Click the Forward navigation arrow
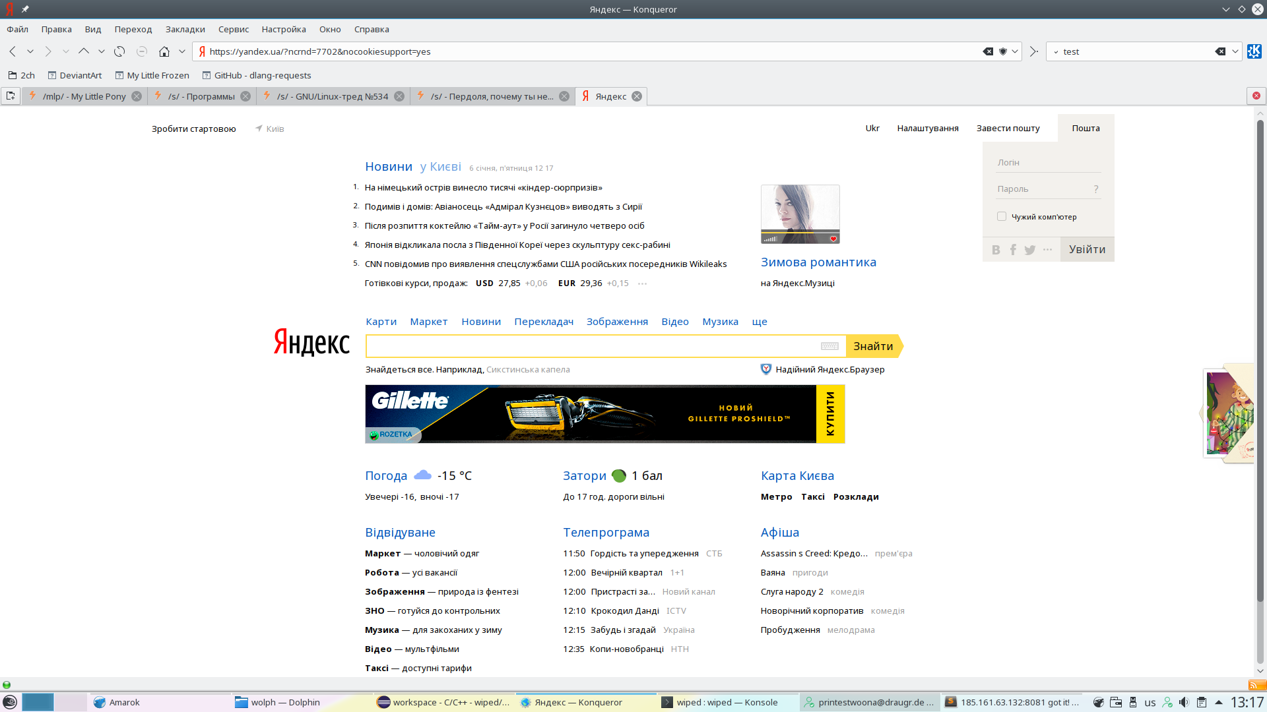The width and height of the screenshot is (1267, 712). [x=48, y=51]
